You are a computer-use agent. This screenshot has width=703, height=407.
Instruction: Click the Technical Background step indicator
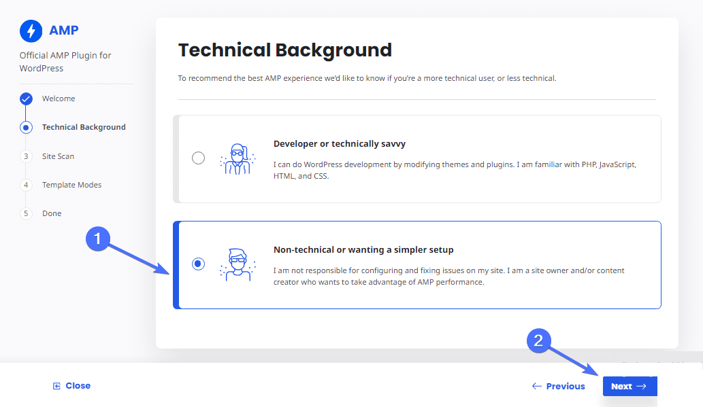coord(26,128)
